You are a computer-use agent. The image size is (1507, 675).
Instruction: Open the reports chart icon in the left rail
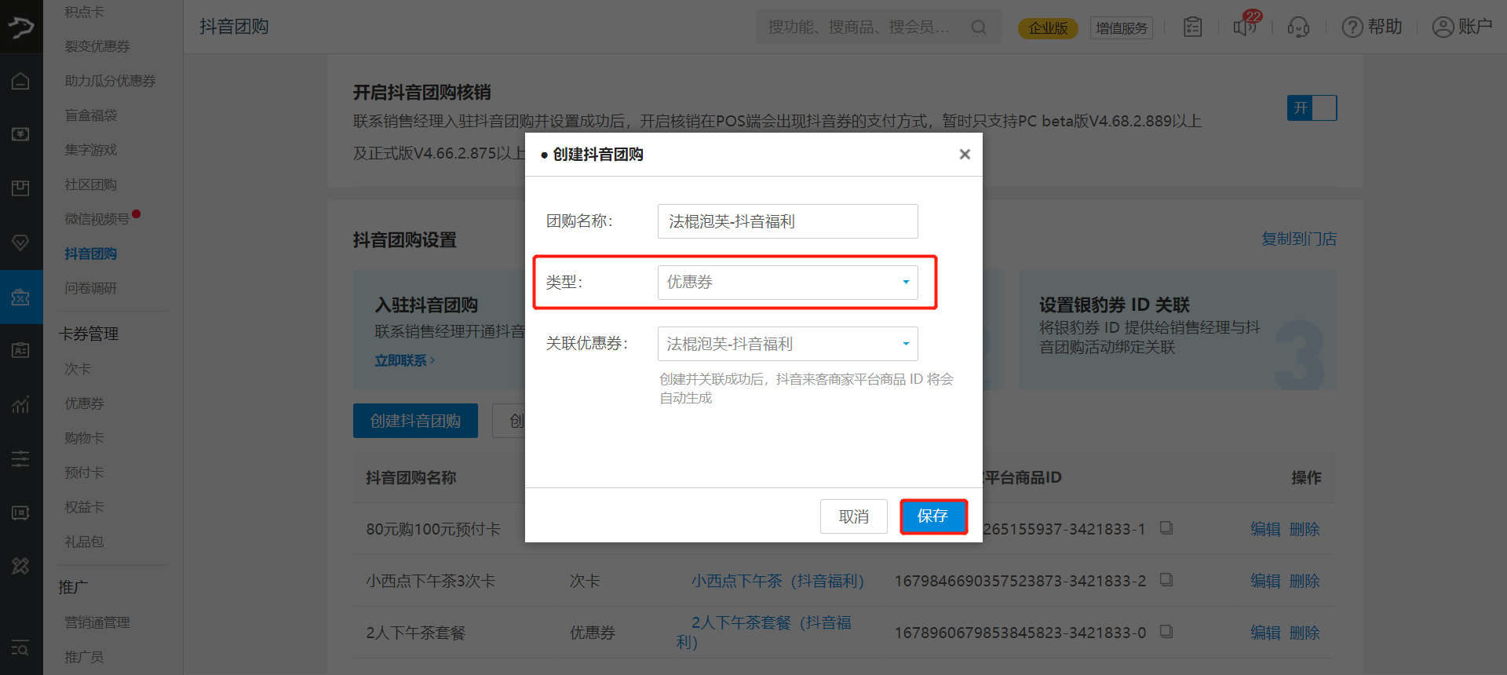coord(21,405)
